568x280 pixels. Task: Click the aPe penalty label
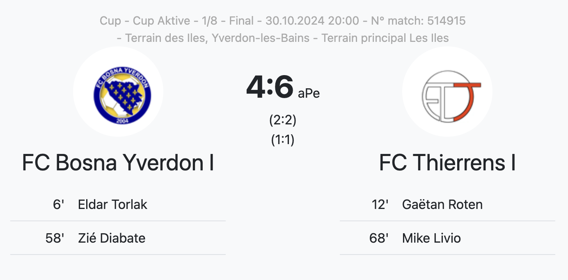tap(309, 94)
